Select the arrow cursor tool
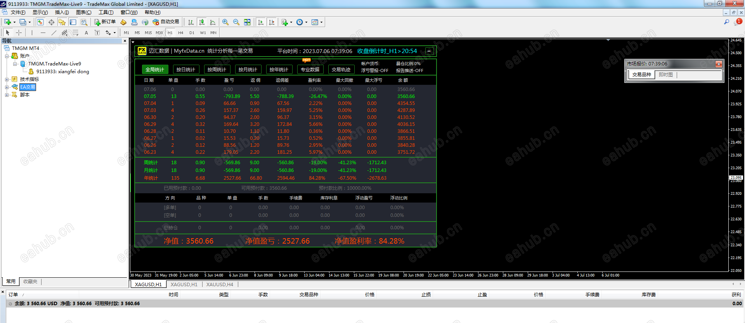The image size is (745, 323). click(8, 33)
